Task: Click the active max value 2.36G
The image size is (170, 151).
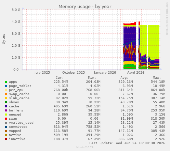Action: pyautogui.click(x=160, y=135)
